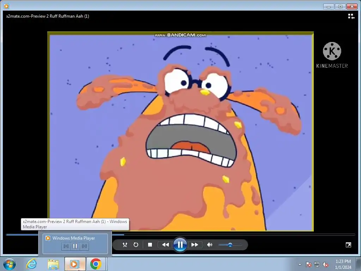Click Previous in taskbar thumbnail preview
The image size is (361, 271).
click(66, 246)
